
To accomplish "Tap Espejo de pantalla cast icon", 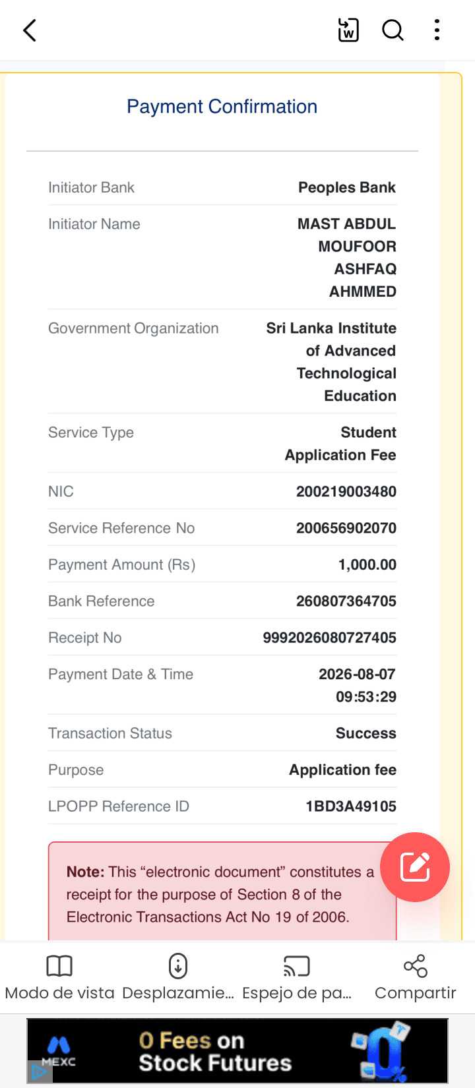I will pos(296,966).
